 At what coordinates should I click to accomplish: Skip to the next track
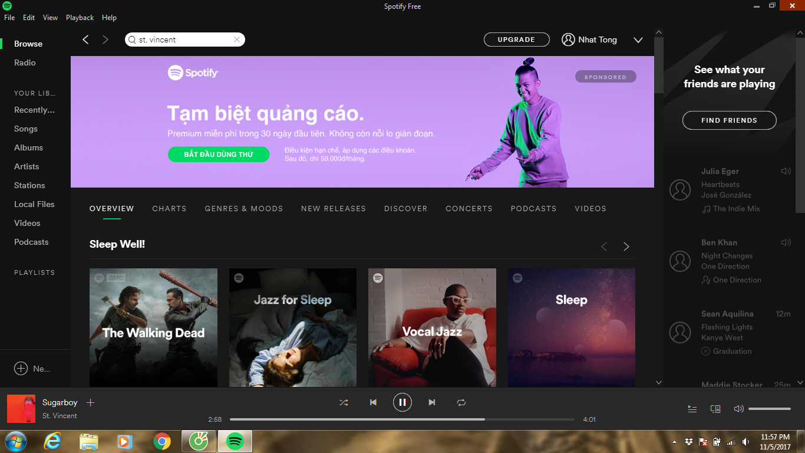coord(432,402)
